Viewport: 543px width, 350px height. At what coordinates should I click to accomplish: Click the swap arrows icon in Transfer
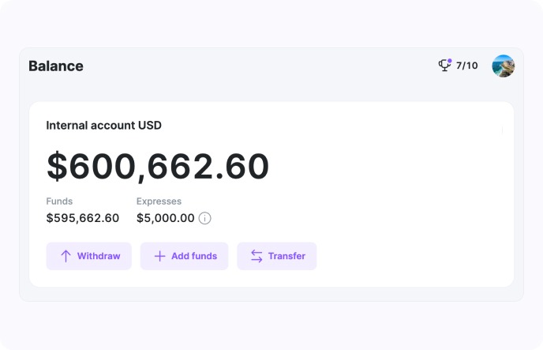(257, 256)
